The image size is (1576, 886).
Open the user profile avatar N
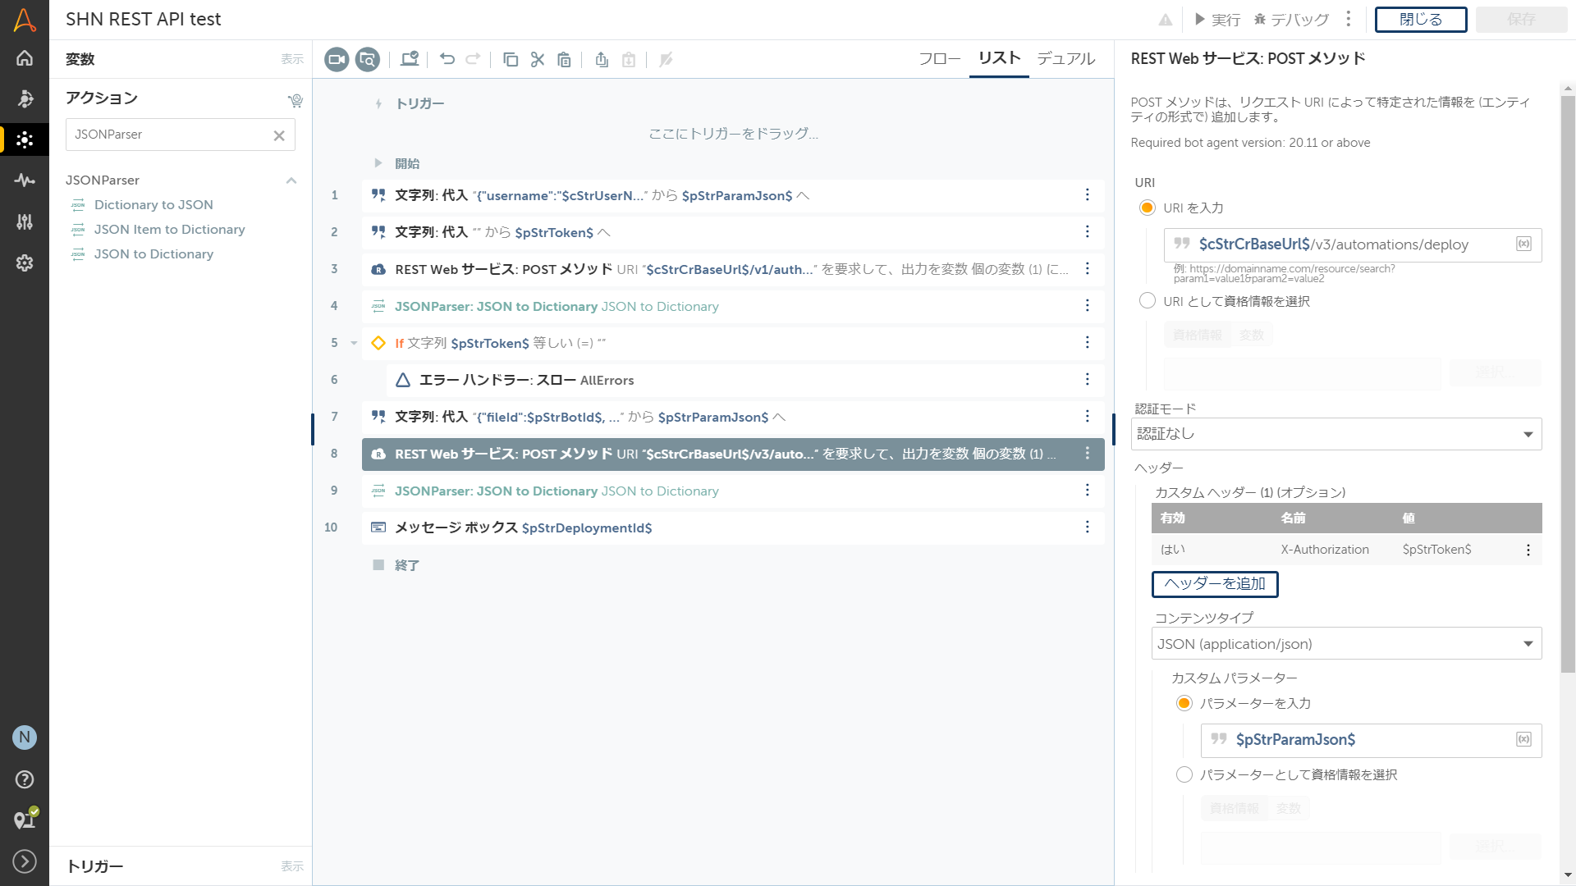tap(25, 738)
